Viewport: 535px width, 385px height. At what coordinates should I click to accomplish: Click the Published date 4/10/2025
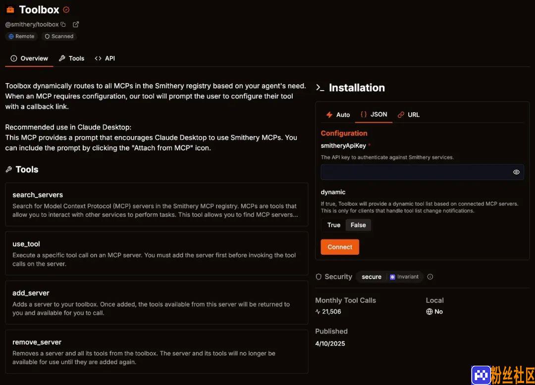point(330,343)
